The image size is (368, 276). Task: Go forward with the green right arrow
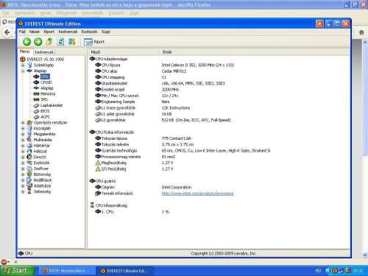[x=38, y=42]
